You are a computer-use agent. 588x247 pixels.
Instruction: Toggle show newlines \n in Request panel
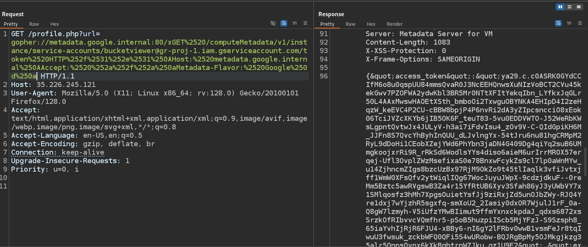click(295, 23)
